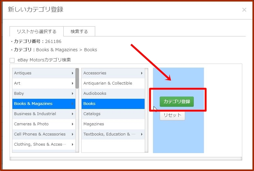Click the horizontal scrollbar below category lists

126,159
